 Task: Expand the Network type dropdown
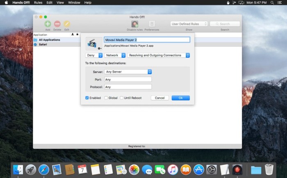[x=115, y=55]
